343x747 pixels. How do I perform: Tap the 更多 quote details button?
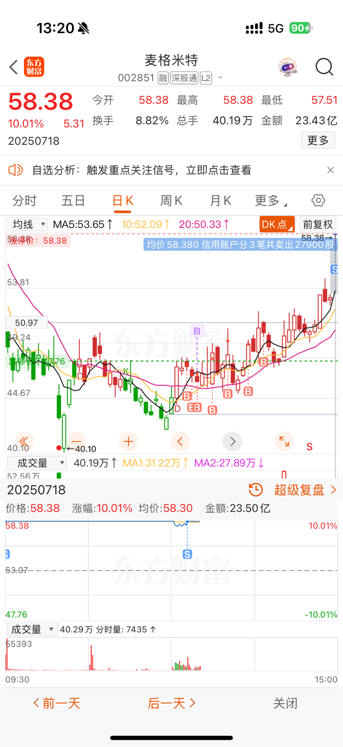[x=318, y=140]
